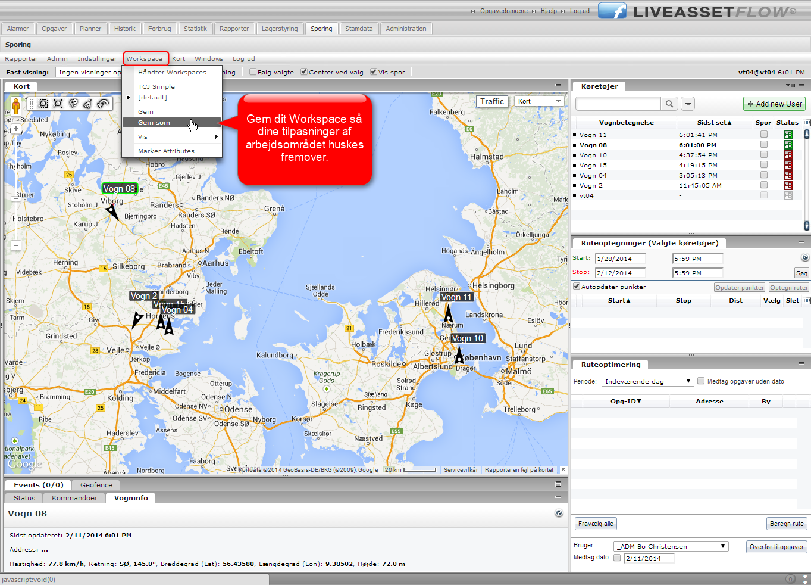The height and width of the screenshot is (585, 811).
Task: Click the map zoom slider handle
Action: coord(16,198)
